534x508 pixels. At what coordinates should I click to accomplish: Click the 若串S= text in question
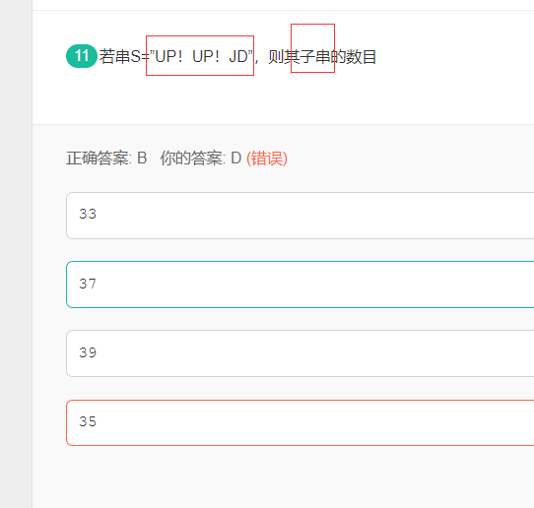point(124,56)
